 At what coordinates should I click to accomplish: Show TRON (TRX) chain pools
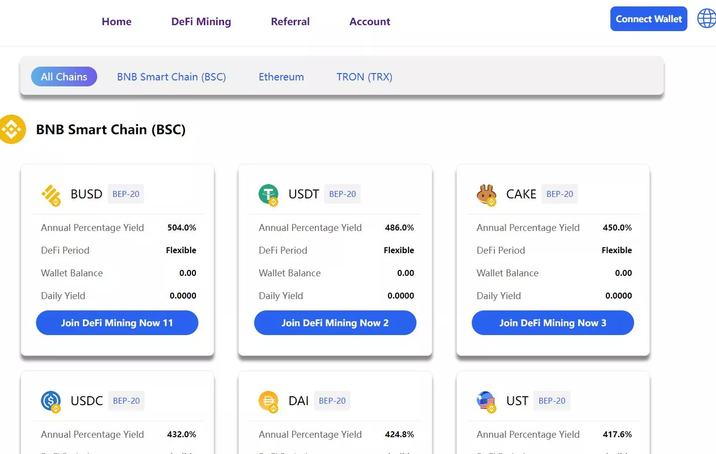[364, 77]
